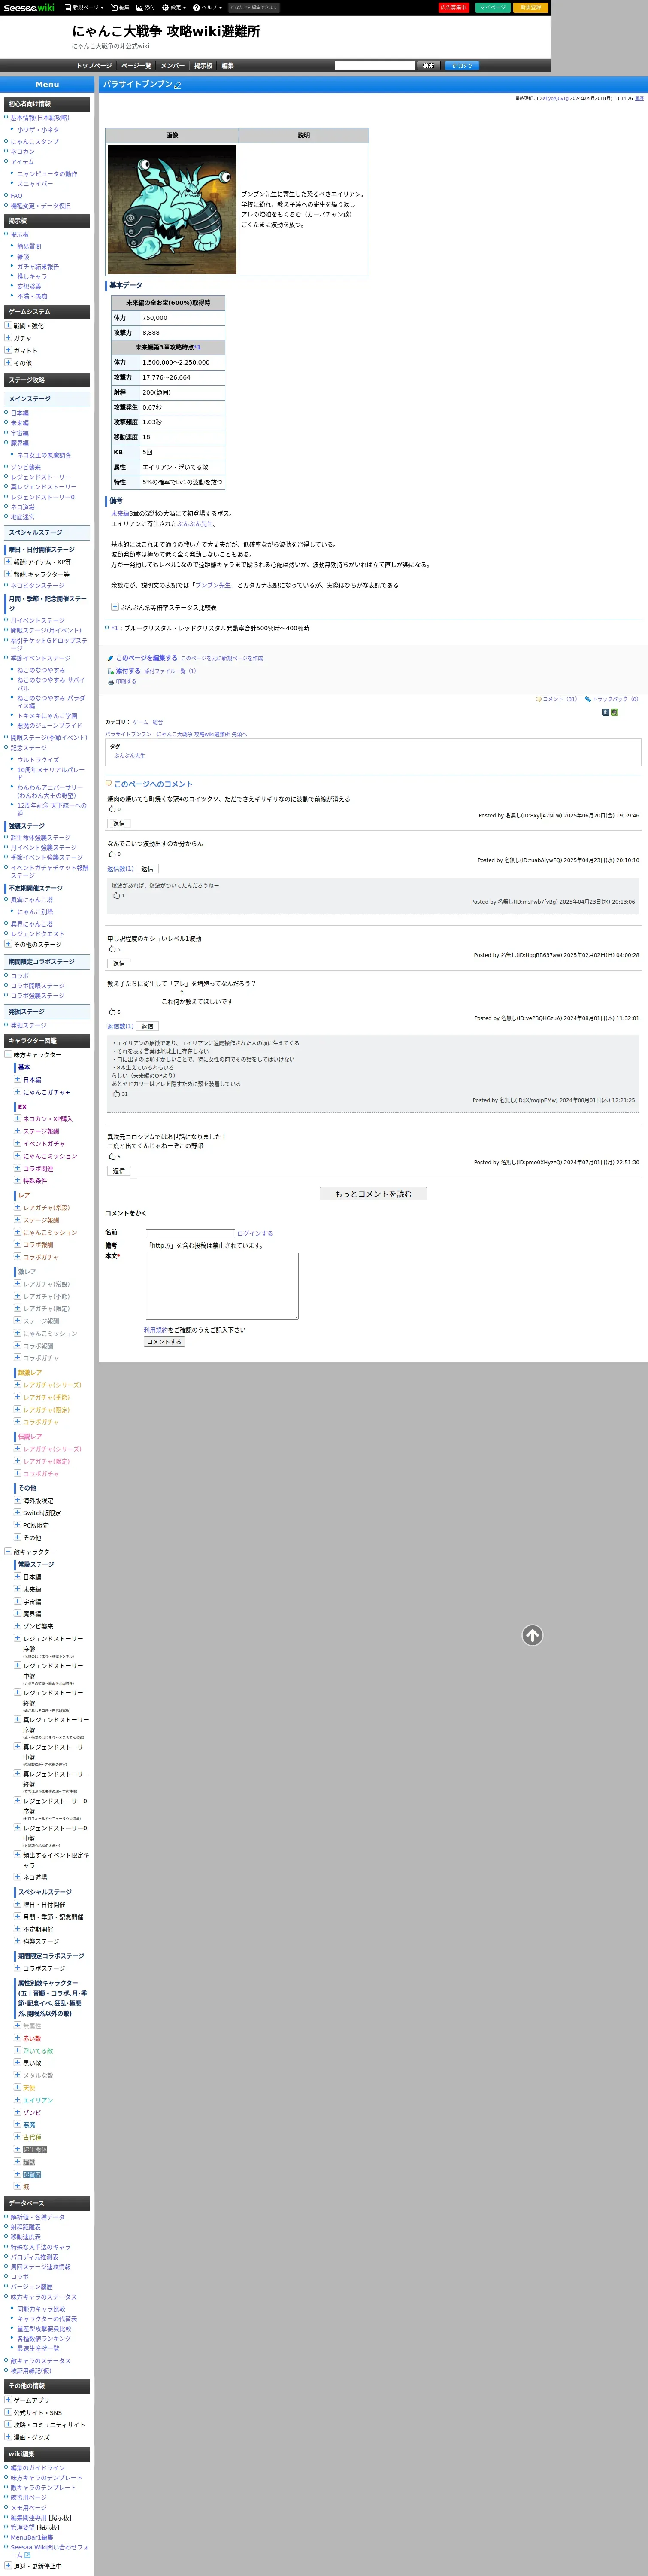Open ガチャ結果報告 sidebar link
The image size is (648, 2576).
pos(38,267)
